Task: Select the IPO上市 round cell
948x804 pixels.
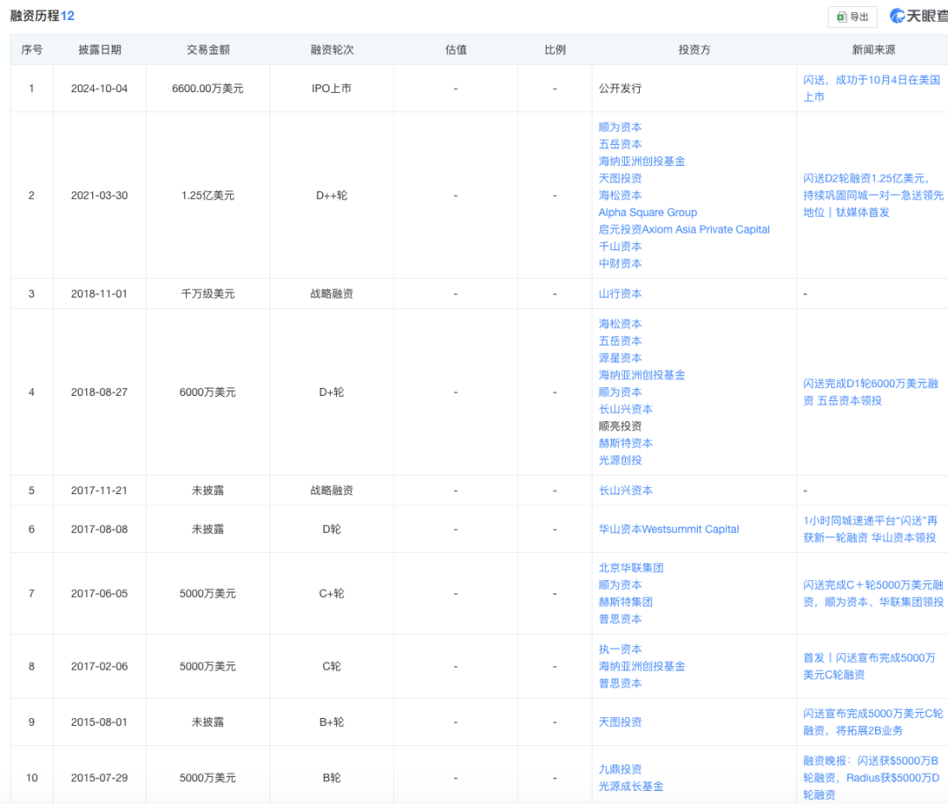Action: coord(331,89)
